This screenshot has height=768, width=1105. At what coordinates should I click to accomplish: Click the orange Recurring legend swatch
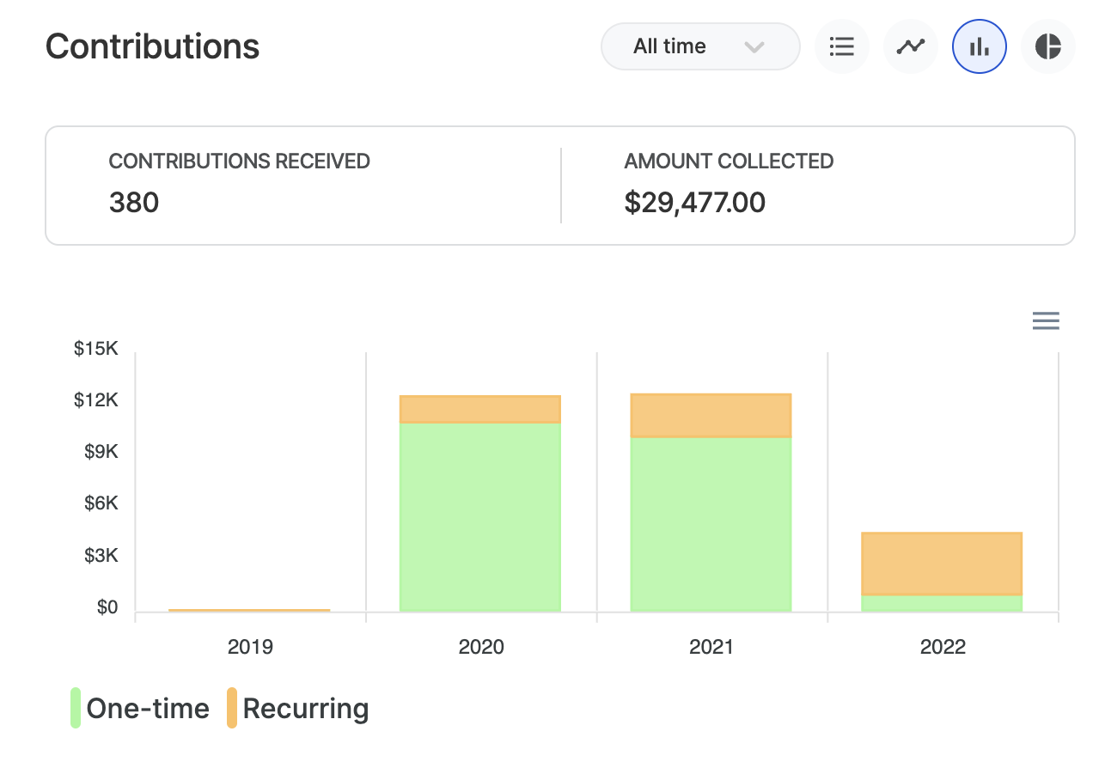pyautogui.click(x=232, y=709)
